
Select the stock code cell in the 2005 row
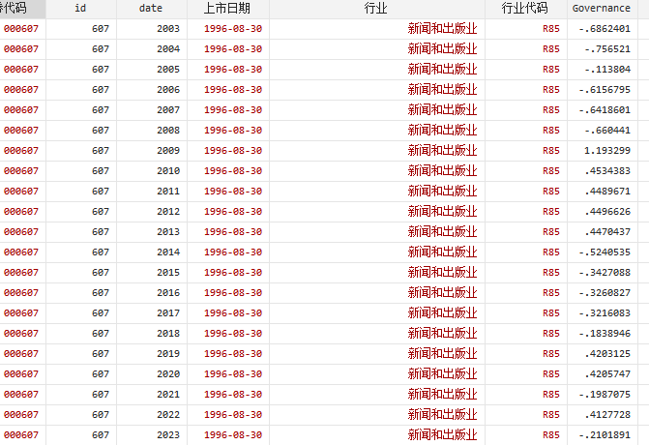(20, 70)
